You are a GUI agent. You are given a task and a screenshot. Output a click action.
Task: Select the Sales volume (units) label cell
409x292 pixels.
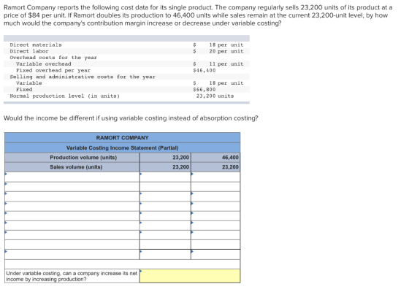[x=72, y=167]
